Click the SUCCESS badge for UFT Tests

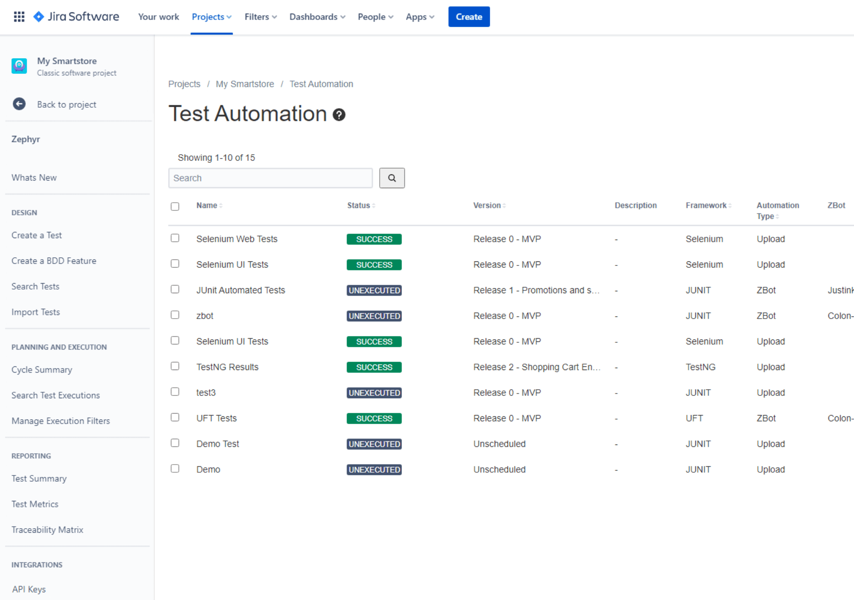pyautogui.click(x=374, y=418)
